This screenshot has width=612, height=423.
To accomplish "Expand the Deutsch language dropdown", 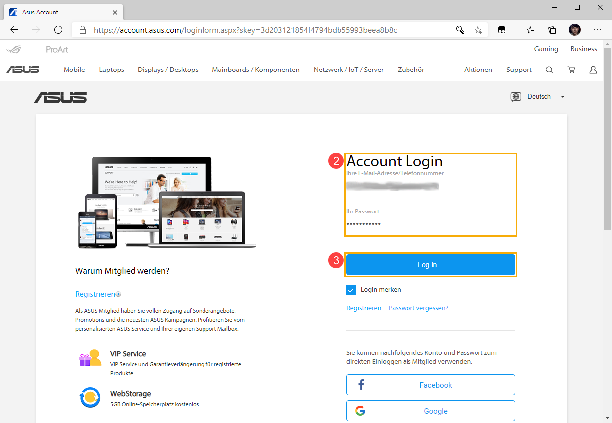I will (546, 97).
